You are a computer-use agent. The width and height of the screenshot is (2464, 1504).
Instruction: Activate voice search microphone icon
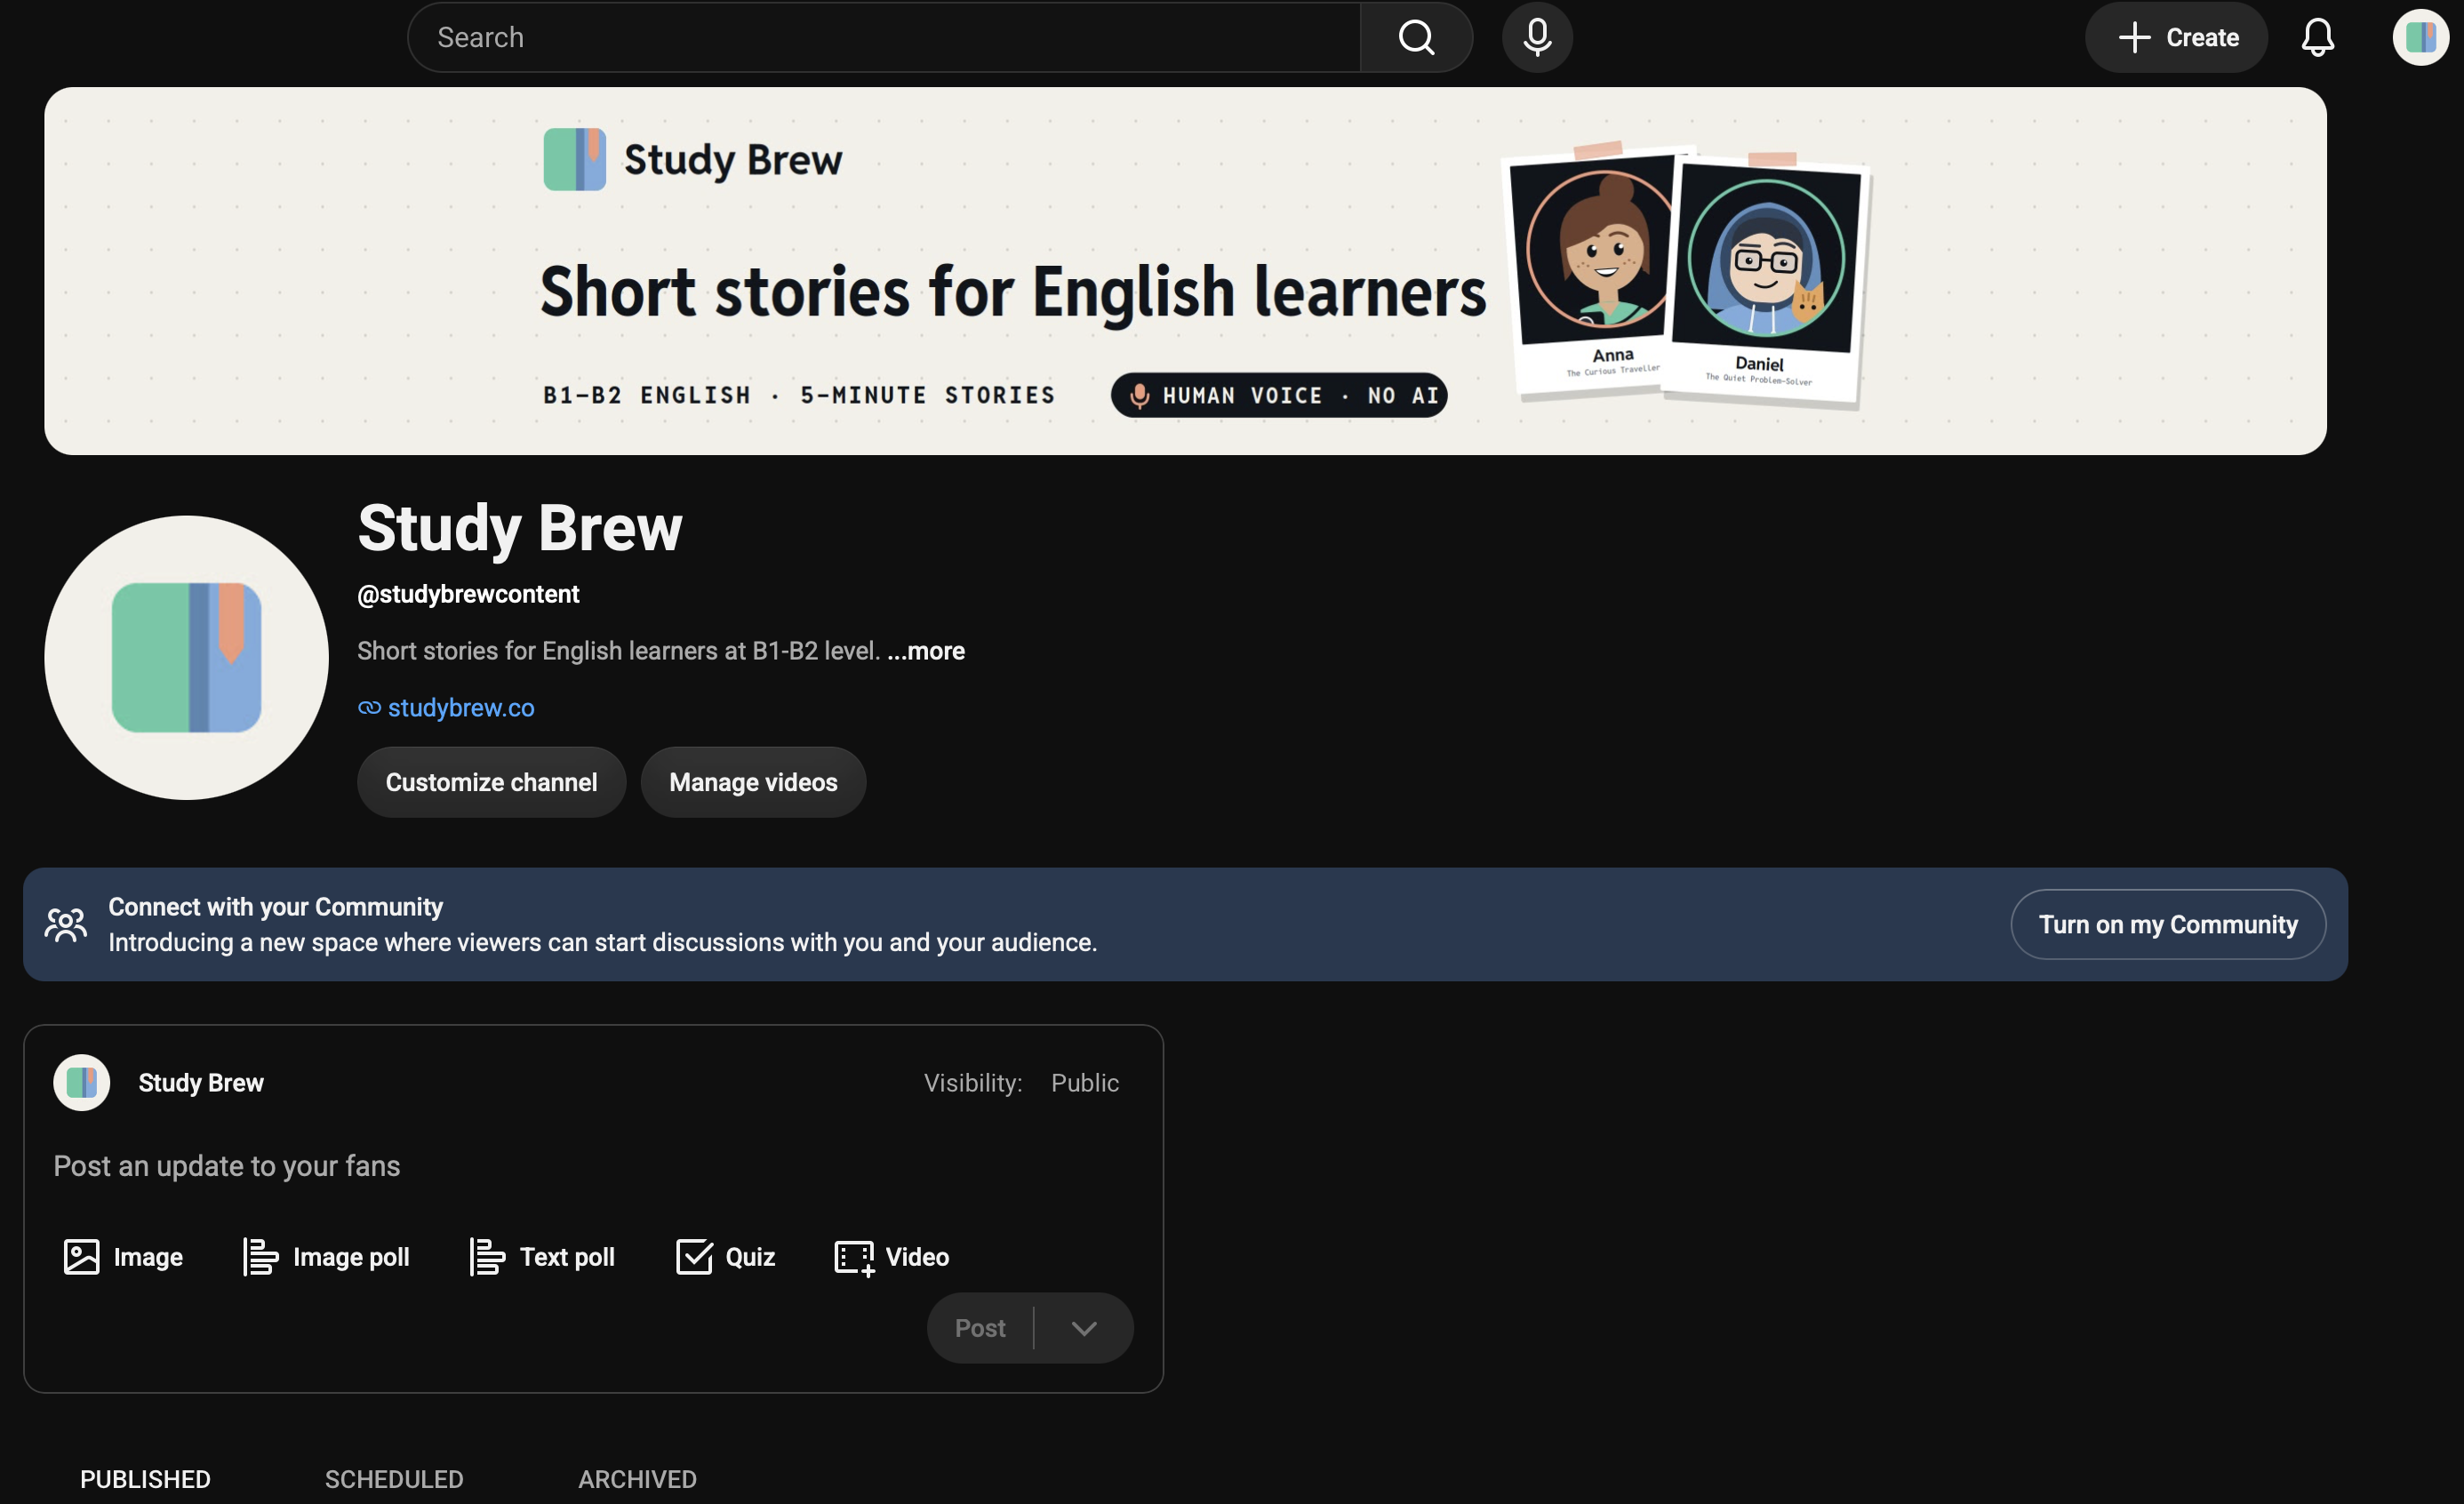(1537, 37)
